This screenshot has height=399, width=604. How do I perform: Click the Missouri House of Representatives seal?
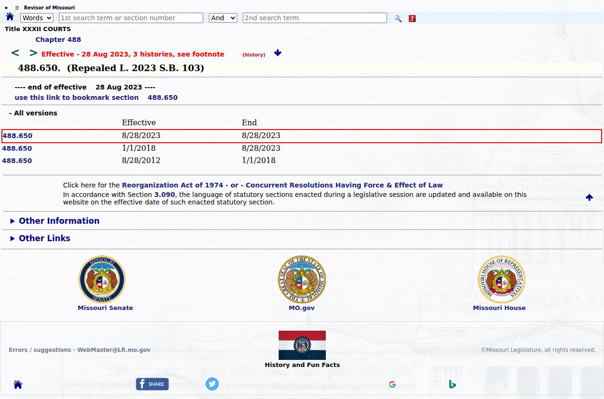501,279
